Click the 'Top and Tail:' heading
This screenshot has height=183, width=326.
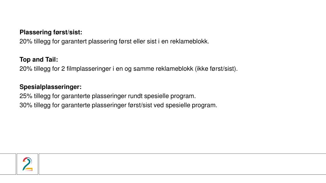[39, 59]
